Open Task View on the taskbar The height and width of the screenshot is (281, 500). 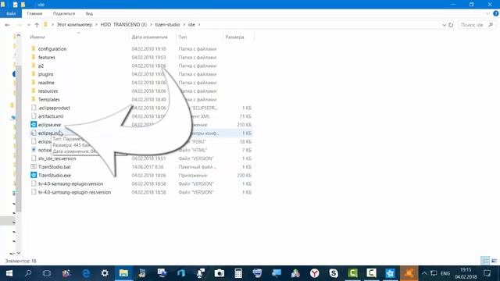click(47, 273)
